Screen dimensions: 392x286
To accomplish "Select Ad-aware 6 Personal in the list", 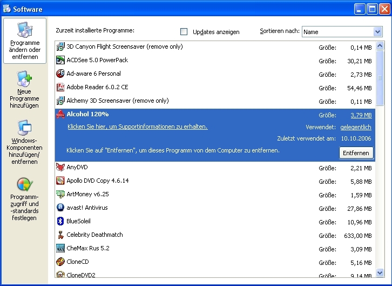I will tap(215, 74).
